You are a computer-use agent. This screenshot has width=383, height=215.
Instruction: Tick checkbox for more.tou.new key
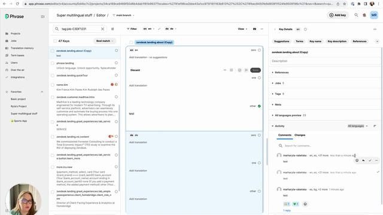(x=53, y=167)
